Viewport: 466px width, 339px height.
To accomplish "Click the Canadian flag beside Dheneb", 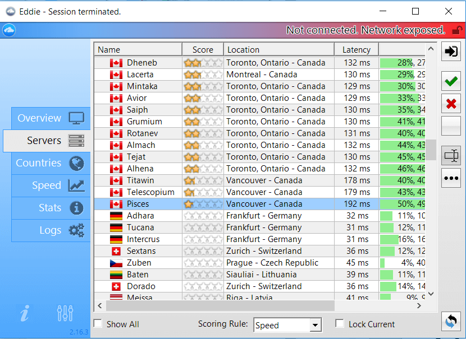I will (x=116, y=63).
